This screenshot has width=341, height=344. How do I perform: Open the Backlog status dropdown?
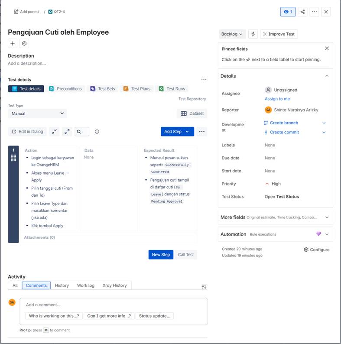tap(232, 34)
